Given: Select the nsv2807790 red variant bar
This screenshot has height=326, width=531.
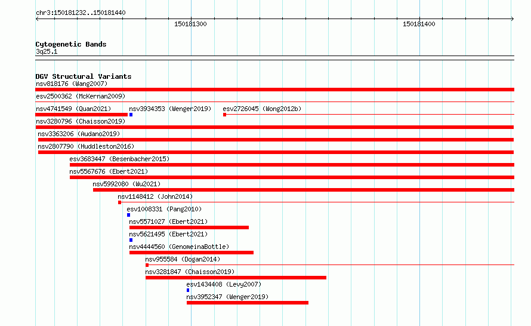Looking at the screenshot, I should 276,152.
